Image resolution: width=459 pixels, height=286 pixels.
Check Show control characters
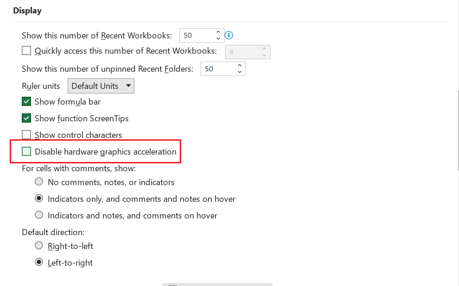point(26,135)
